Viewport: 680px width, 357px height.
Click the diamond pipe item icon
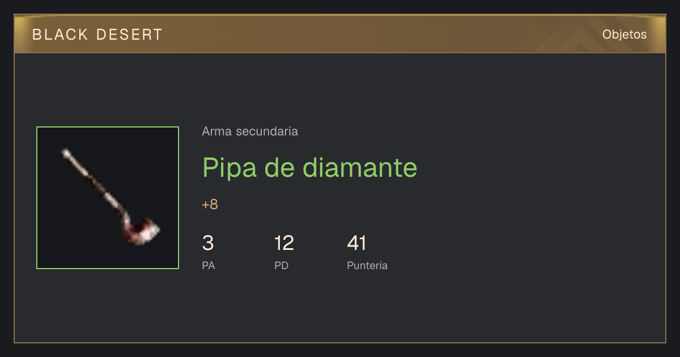108,198
